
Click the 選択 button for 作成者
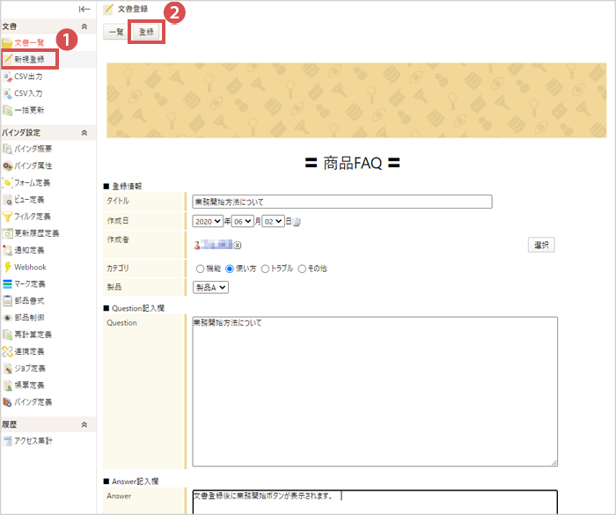(541, 245)
